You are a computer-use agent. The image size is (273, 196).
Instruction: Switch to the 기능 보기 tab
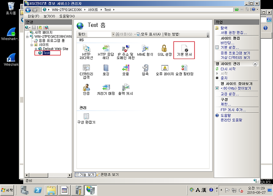pos(85,174)
